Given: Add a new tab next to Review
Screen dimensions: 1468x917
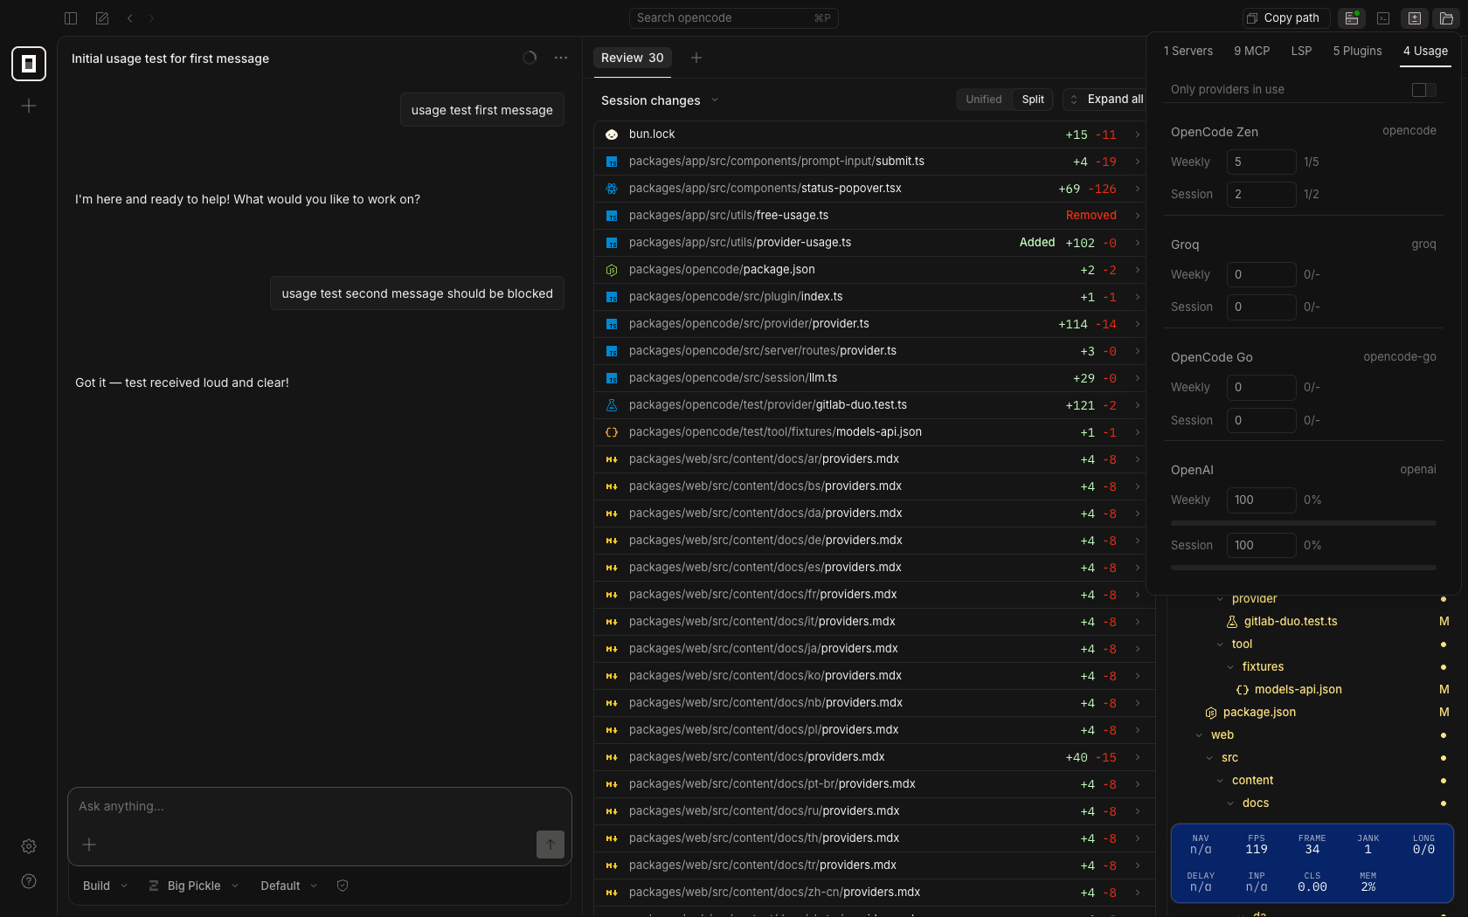Looking at the screenshot, I should [x=696, y=58].
